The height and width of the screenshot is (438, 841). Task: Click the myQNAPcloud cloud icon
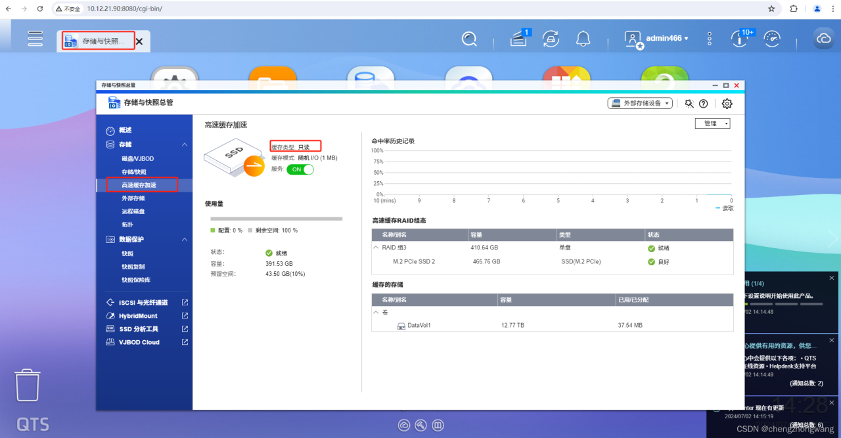[x=823, y=39]
